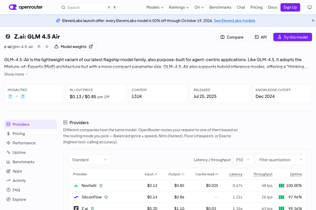Copy the z-ai/glm-4.5-air model slug
Viewport: 316px width, 210px height.
pyautogui.click(x=39, y=46)
